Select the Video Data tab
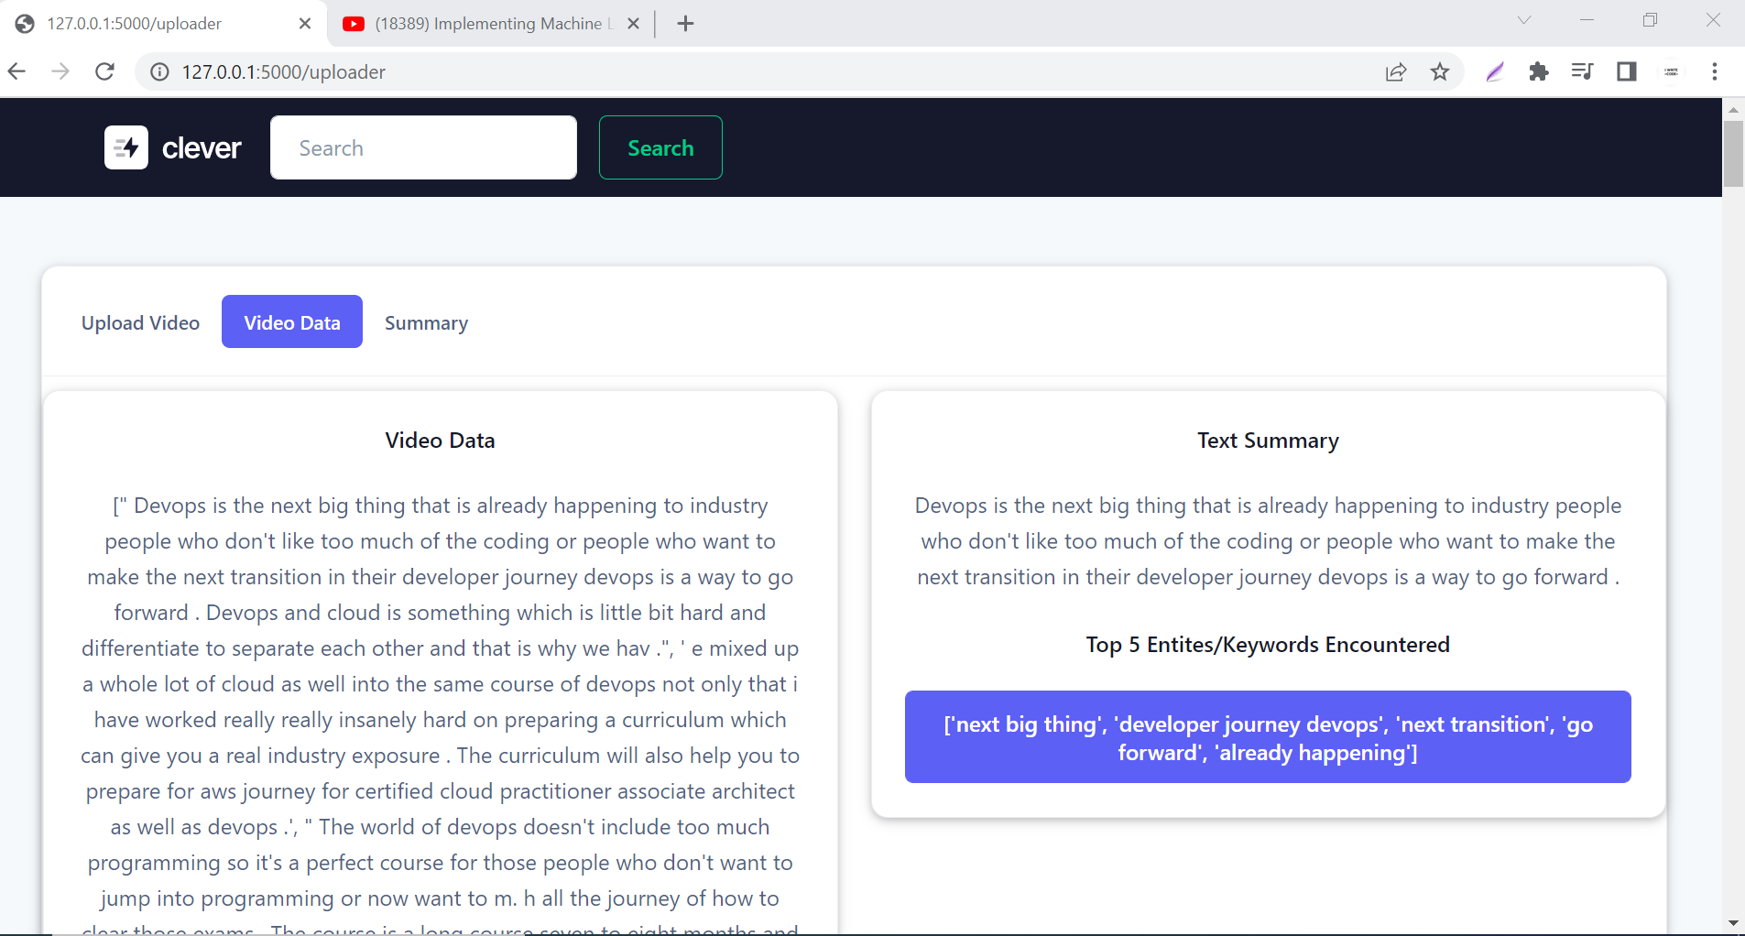1745x936 pixels. click(292, 321)
